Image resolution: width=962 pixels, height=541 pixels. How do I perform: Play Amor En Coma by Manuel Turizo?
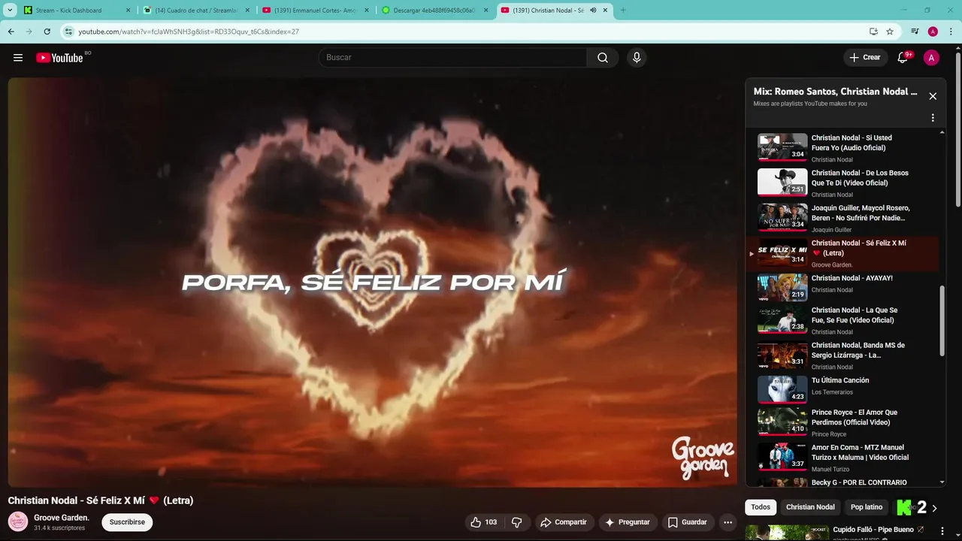[843, 457]
